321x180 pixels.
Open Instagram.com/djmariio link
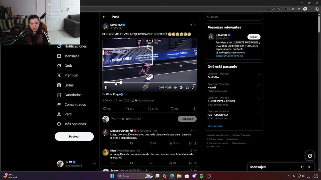[x=229, y=56]
